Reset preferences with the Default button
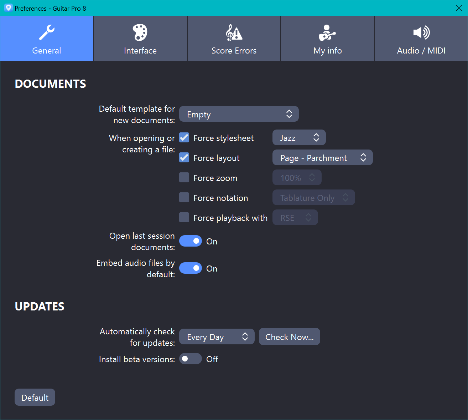This screenshot has width=468, height=420. click(x=35, y=397)
